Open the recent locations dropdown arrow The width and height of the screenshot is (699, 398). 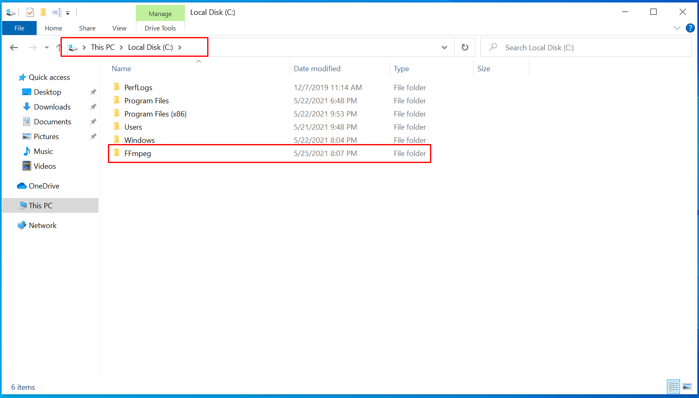tap(47, 48)
